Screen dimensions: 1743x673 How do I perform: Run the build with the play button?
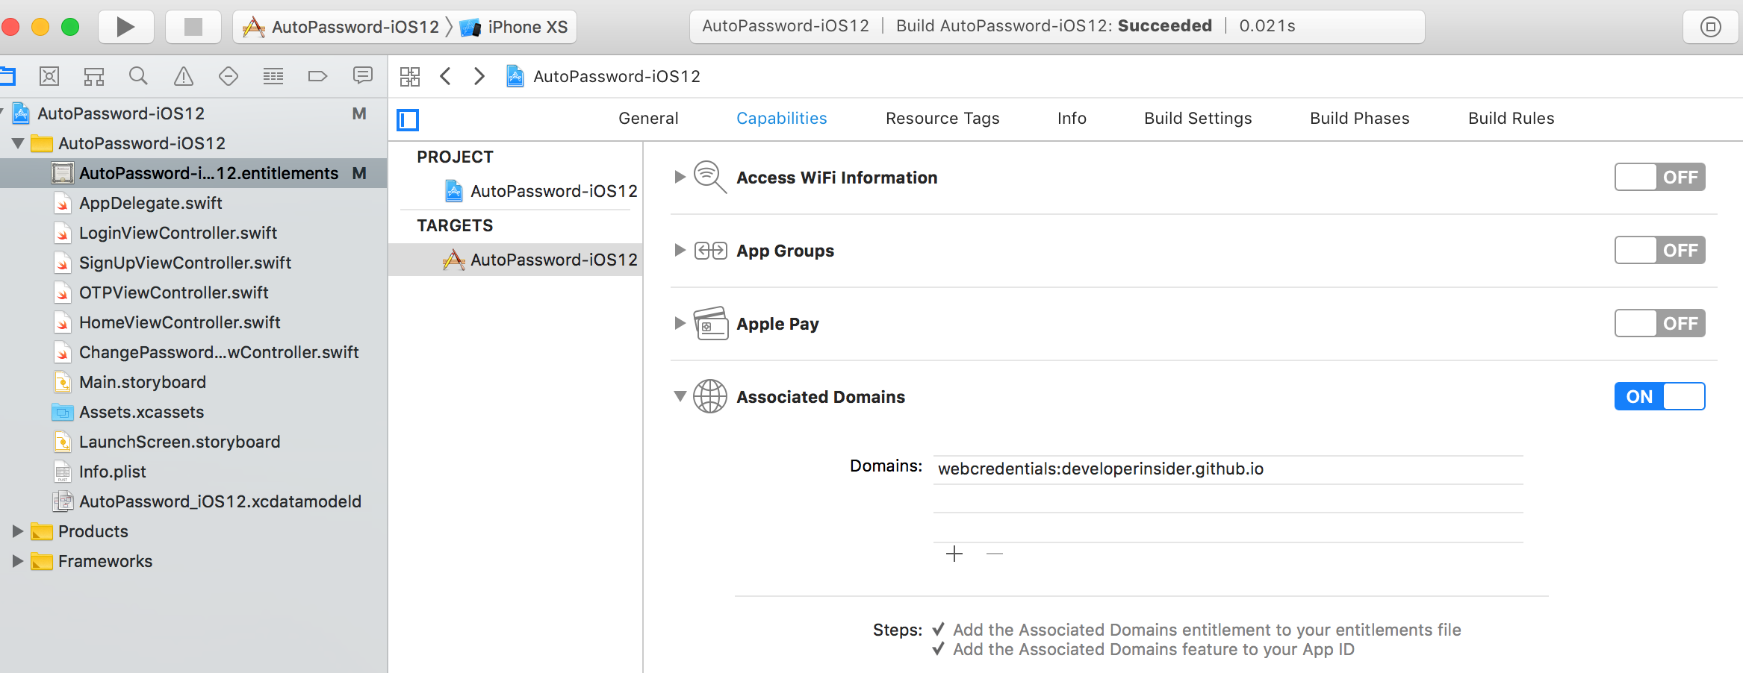[x=125, y=27]
